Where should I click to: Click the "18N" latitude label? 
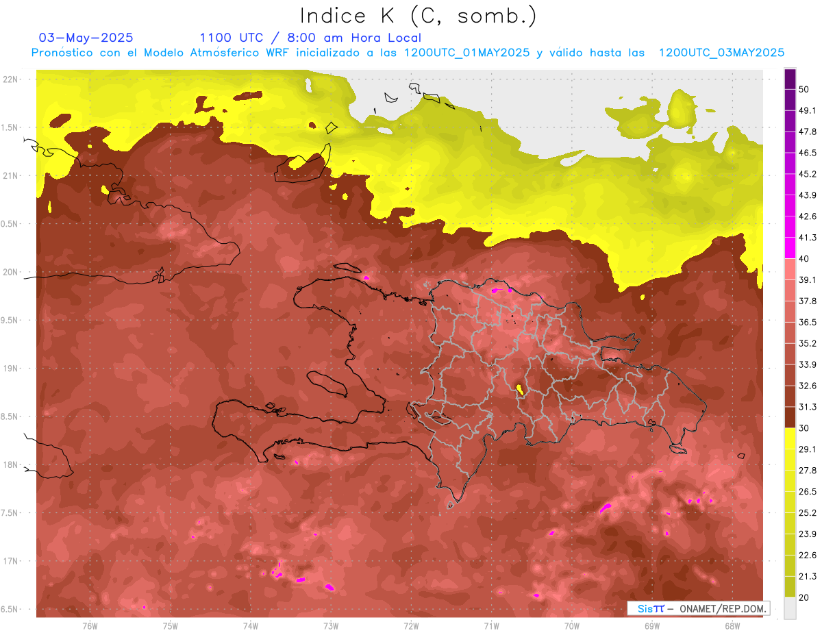11,465
